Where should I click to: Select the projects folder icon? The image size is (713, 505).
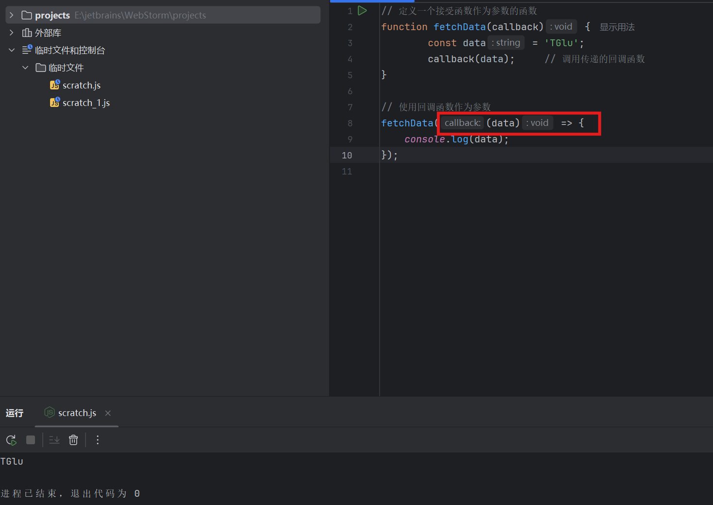point(27,15)
